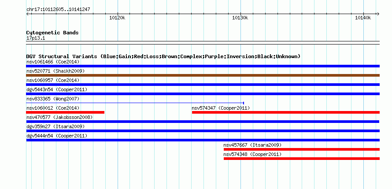Click the red nsv457667 (Itsara2009) bar
Image resolution: width=392 pixels, height=189 pixels.
(x=302, y=149)
